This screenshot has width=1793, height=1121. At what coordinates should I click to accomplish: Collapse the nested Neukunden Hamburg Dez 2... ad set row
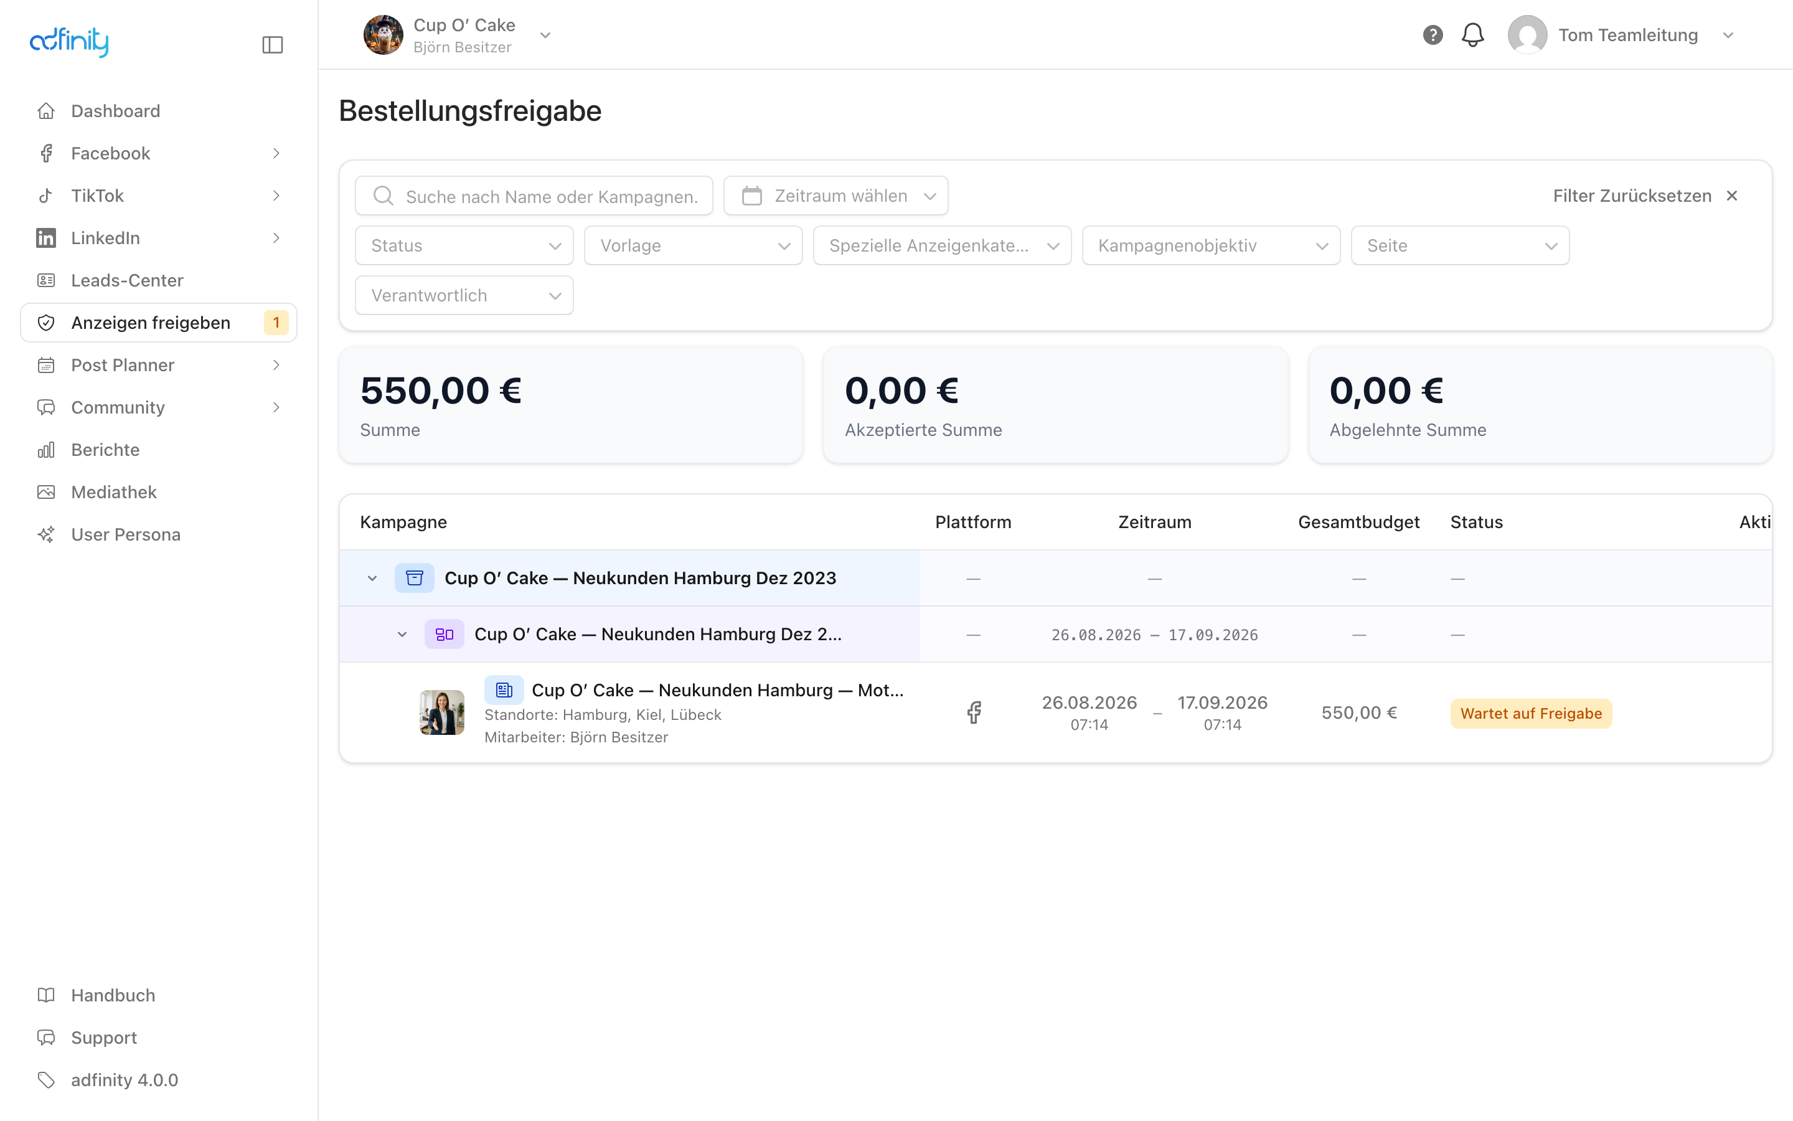click(402, 634)
